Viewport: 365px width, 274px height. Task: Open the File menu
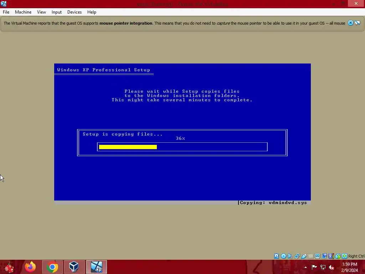(x=6, y=12)
